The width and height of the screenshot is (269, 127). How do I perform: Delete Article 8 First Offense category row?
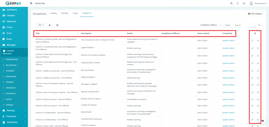pos(258,63)
